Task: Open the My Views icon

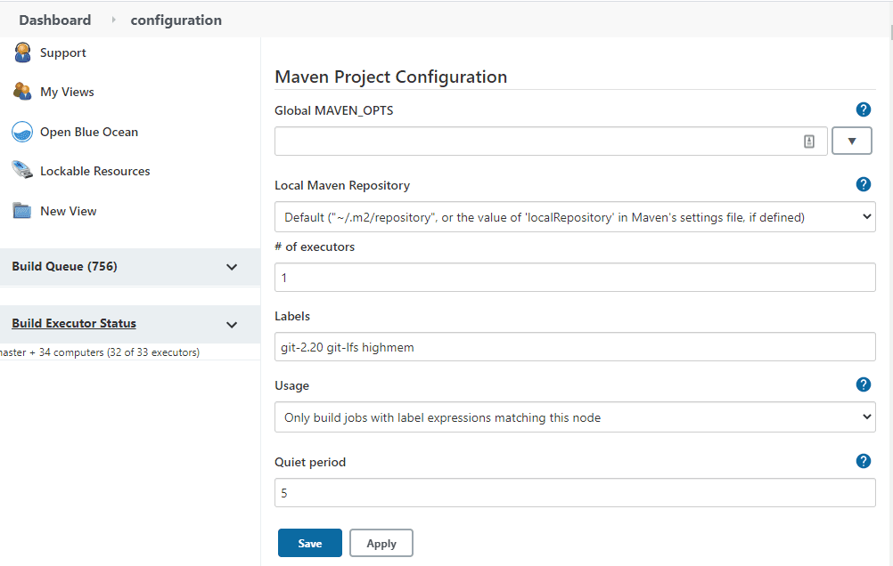Action: coord(22,92)
